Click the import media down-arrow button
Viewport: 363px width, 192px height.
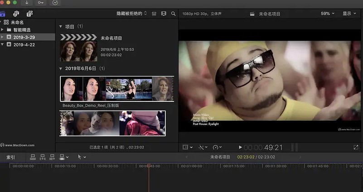27,3
